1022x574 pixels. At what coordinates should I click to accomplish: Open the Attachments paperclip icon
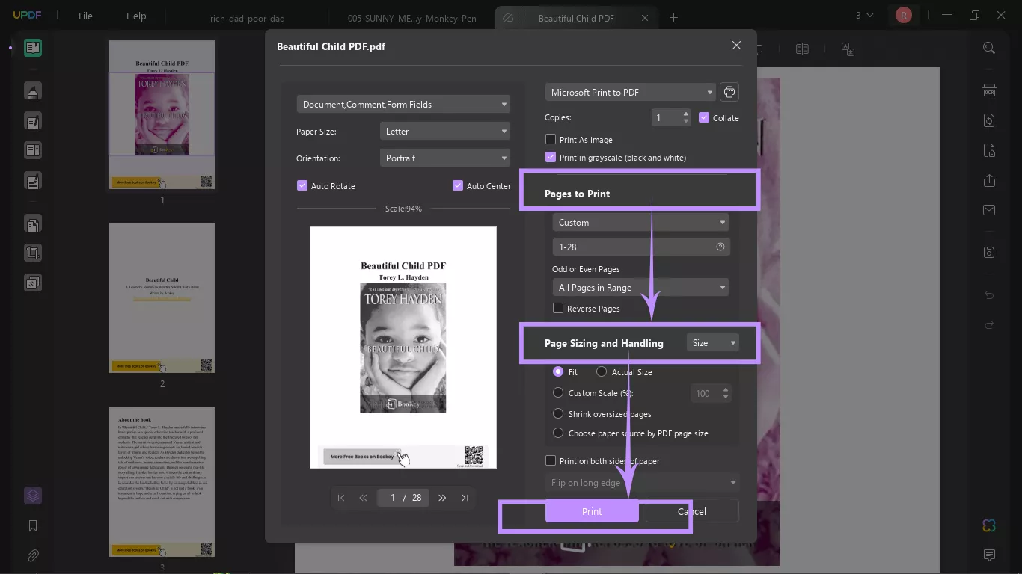pyautogui.click(x=33, y=555)
